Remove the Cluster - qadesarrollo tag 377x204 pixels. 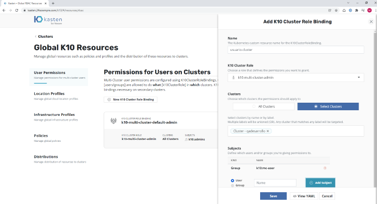(x=268, y=131)
